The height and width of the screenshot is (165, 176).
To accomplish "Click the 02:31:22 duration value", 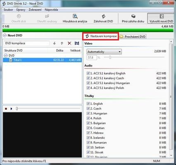I will (x=59, y=60).
